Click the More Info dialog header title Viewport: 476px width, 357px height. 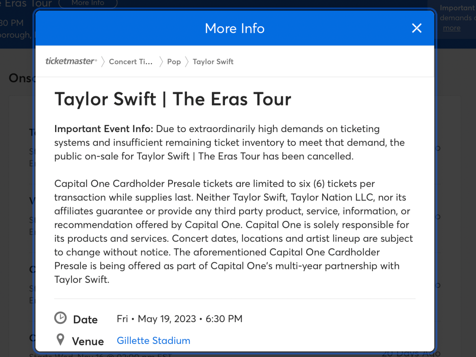pyautogui.click(x=234, y=28)
